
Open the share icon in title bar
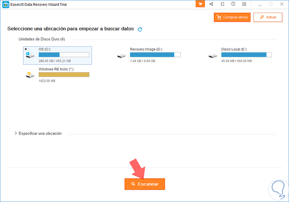click(x=211, y=4)
